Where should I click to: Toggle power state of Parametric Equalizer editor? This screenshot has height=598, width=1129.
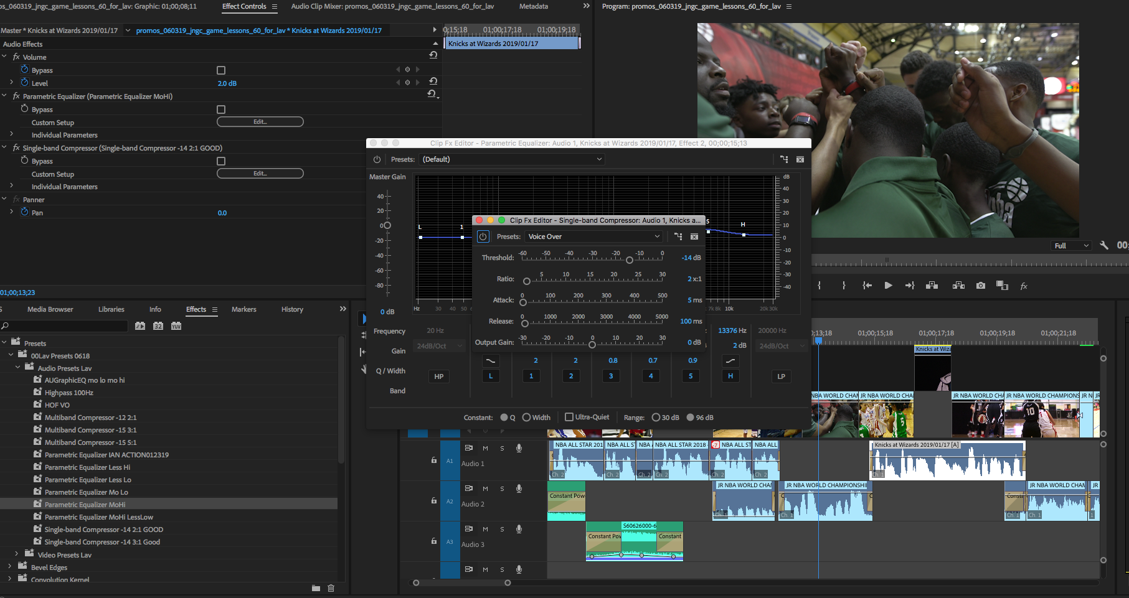377,159
